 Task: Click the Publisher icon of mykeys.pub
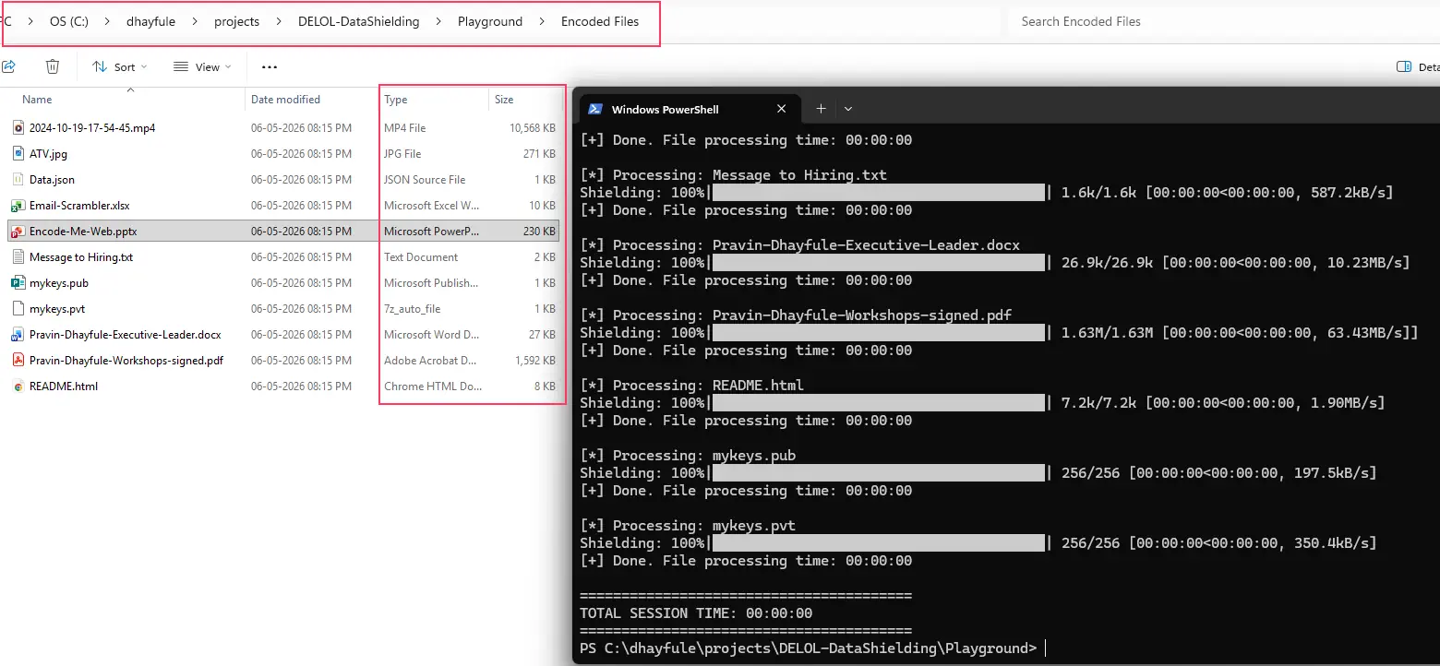tap(18, 283)
